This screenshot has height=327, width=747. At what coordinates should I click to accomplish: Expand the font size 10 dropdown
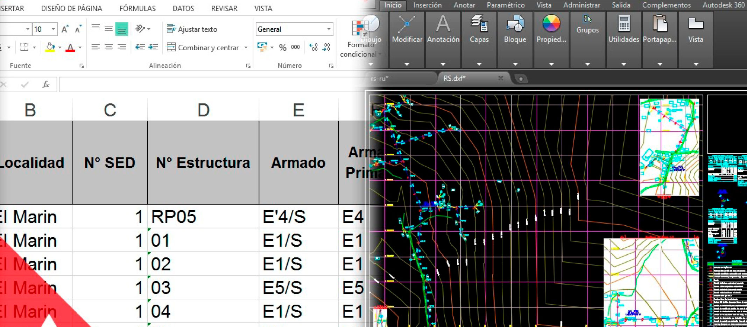tap(53, 29)
